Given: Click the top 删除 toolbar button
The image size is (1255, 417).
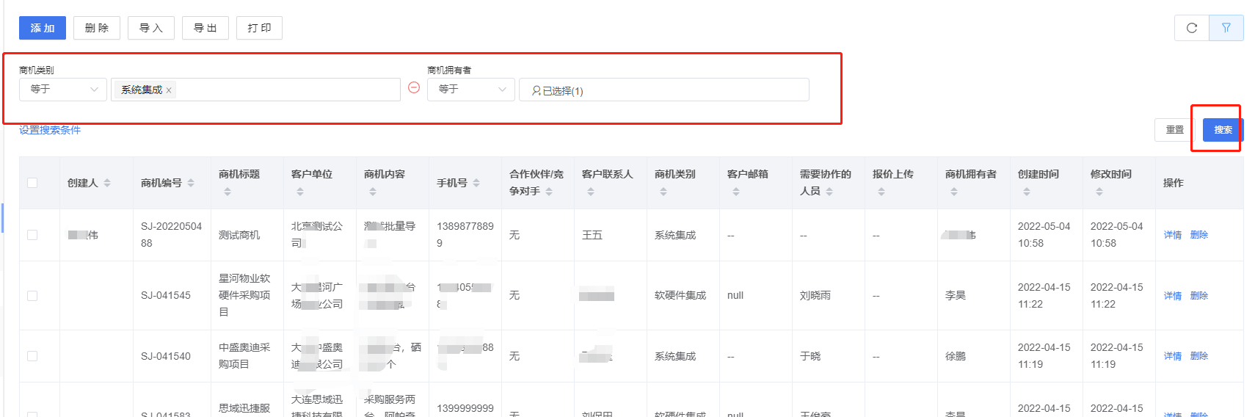Looking at the screenshot, I should 97,28.
